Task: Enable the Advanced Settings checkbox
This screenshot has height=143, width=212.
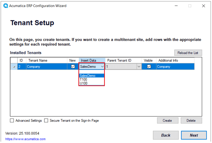Action: 12,120
